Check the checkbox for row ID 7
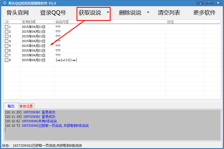Screen dimensions: 224x149 pyautogui.click(x=7, y=55)
